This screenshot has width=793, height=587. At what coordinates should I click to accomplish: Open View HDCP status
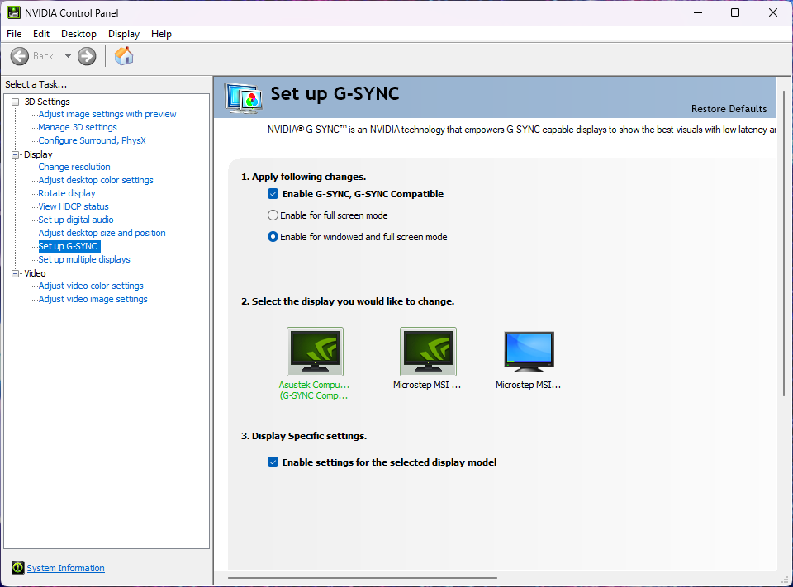point(74,206)
